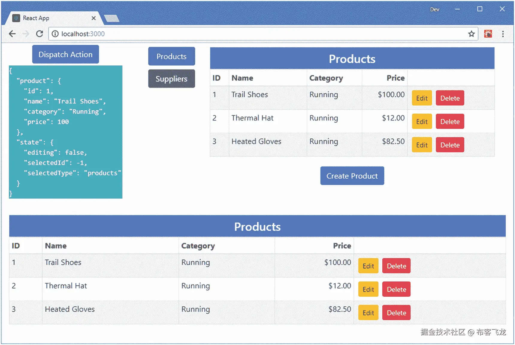Click "Trail Shoes" name in lower table
515x345 pixels.
(63, 263)
